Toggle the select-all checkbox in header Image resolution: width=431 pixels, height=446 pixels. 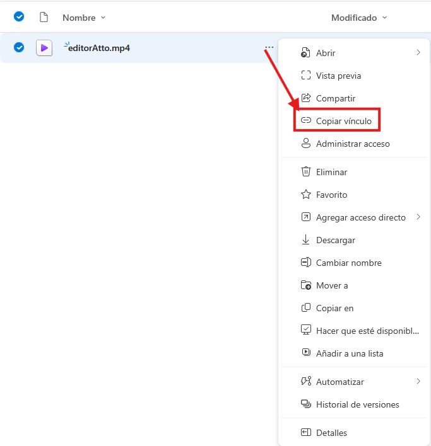tap(19, 17)
